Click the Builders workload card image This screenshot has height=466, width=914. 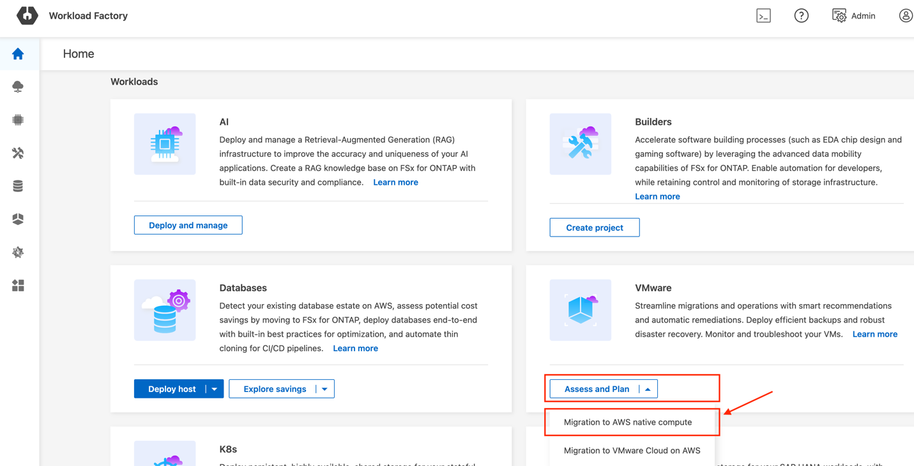click(581, 144)
